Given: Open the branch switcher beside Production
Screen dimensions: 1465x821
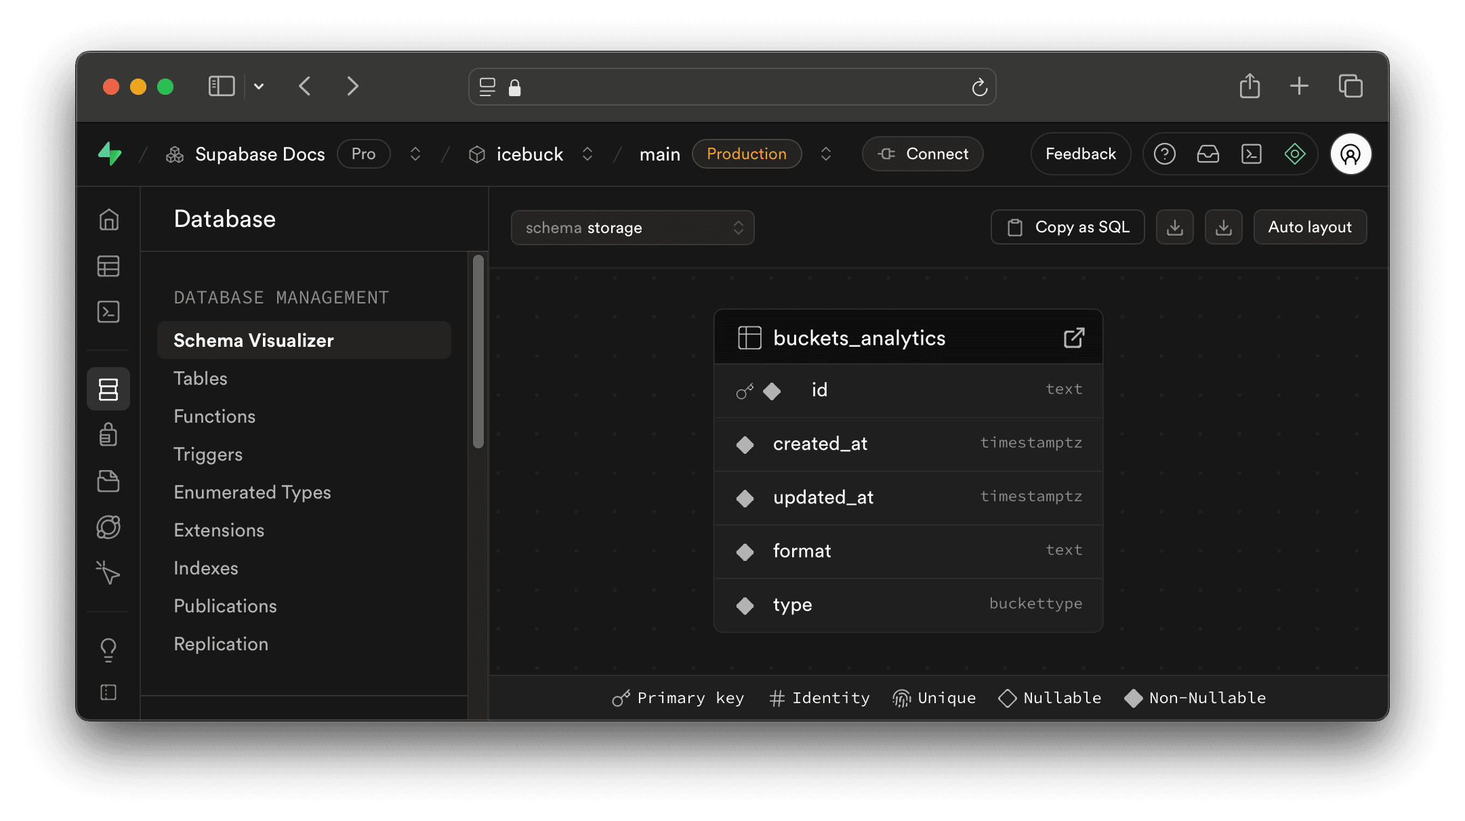Looking at the screenshot, I should pyautogui.click(x=825, y=154).
